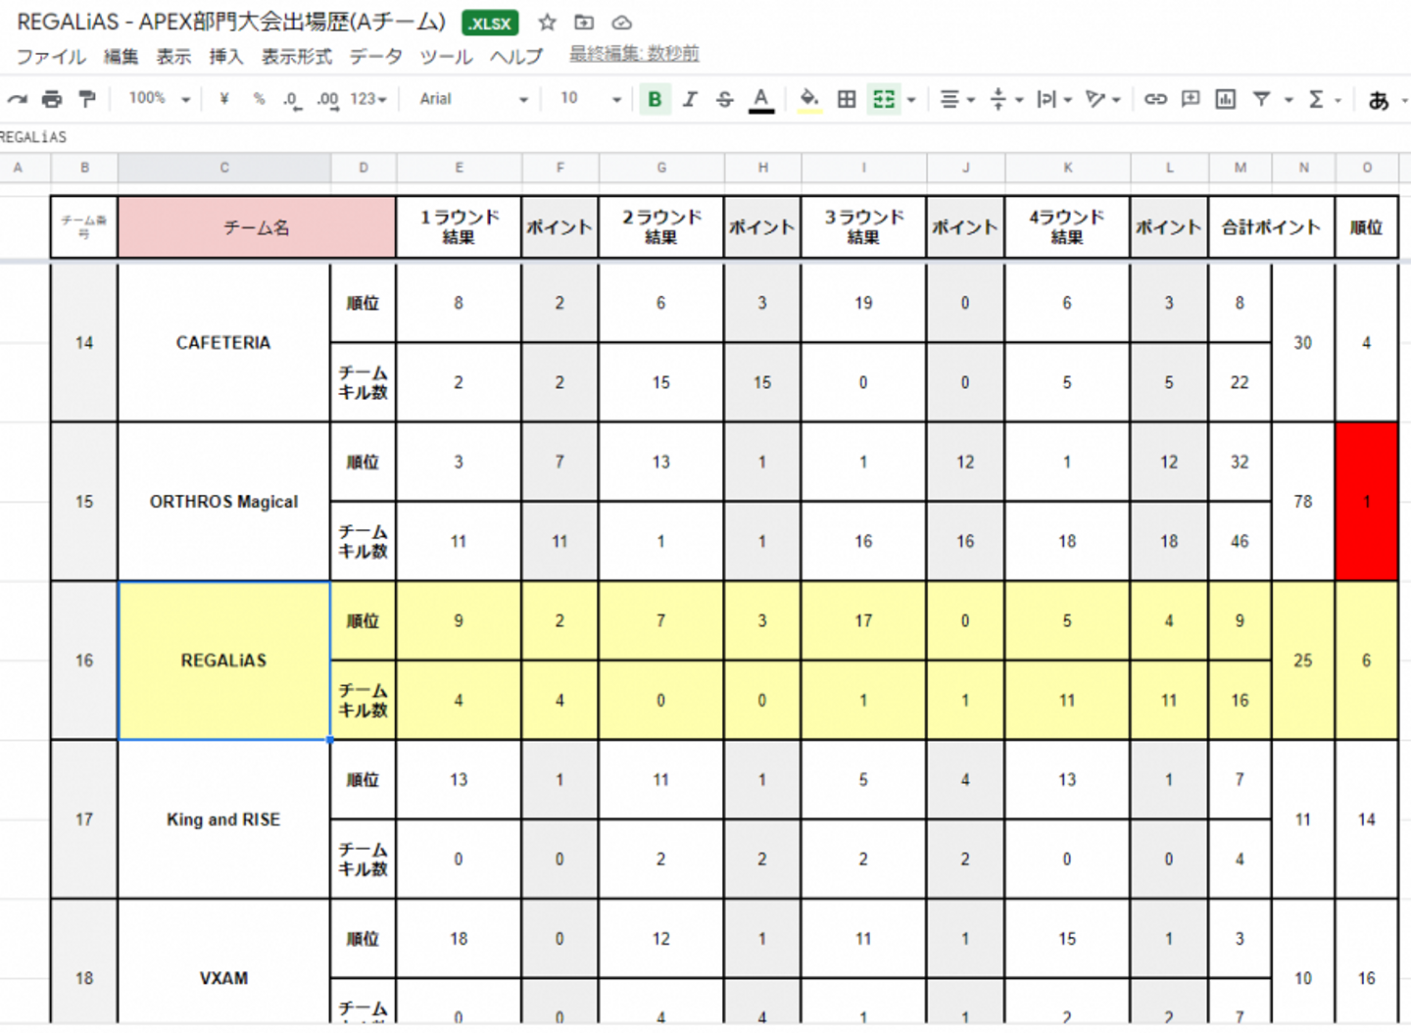
Task: Open the borders tool icon
Action: tap(847, 99)
